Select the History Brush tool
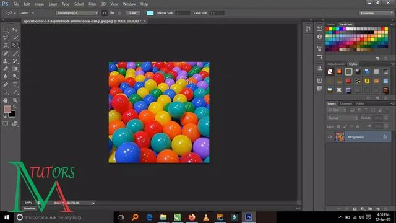The image size is (396, 223). pyautogui.click(x=15, y=61)
